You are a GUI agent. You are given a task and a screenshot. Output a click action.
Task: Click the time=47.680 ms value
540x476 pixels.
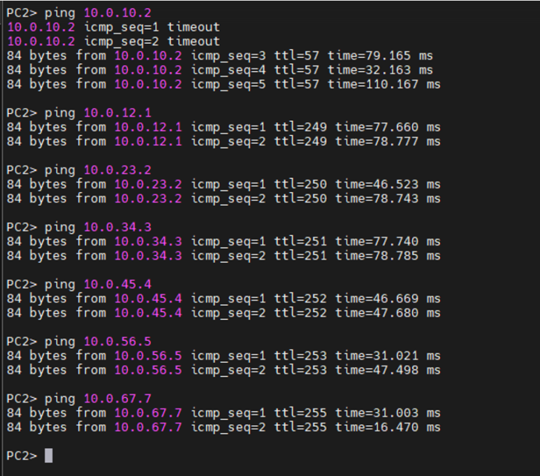(388, 313)
